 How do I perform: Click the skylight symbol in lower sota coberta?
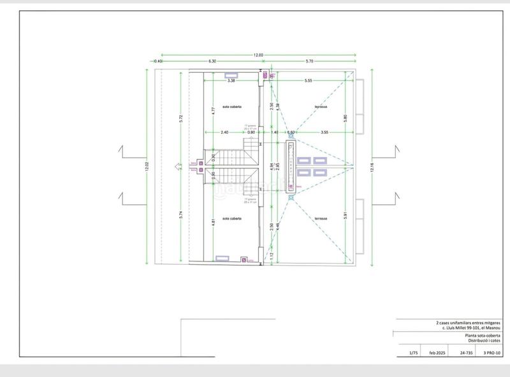click(223, 258)
